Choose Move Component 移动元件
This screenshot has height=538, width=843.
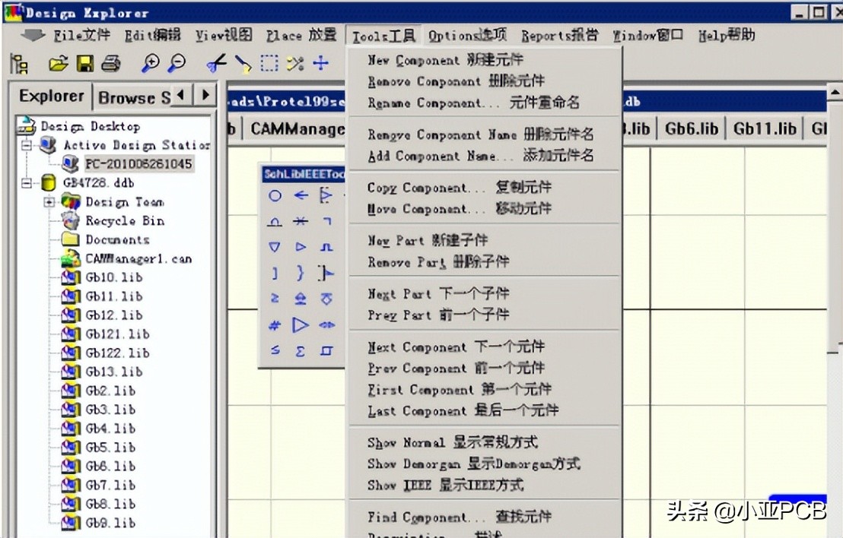pos(459,208)
